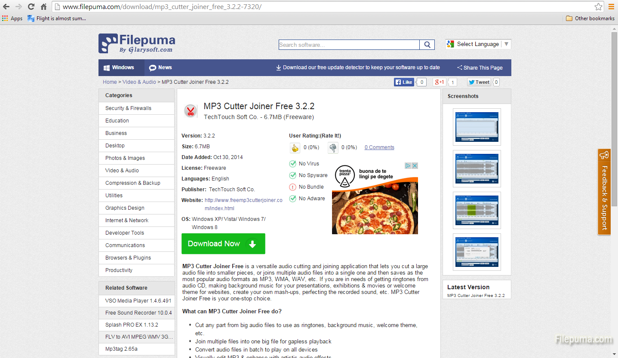Image resolution: width=618 pixels, height=358 pixels.
Task: Open the Chrome hamburger menu
Action: pos(611,7)
